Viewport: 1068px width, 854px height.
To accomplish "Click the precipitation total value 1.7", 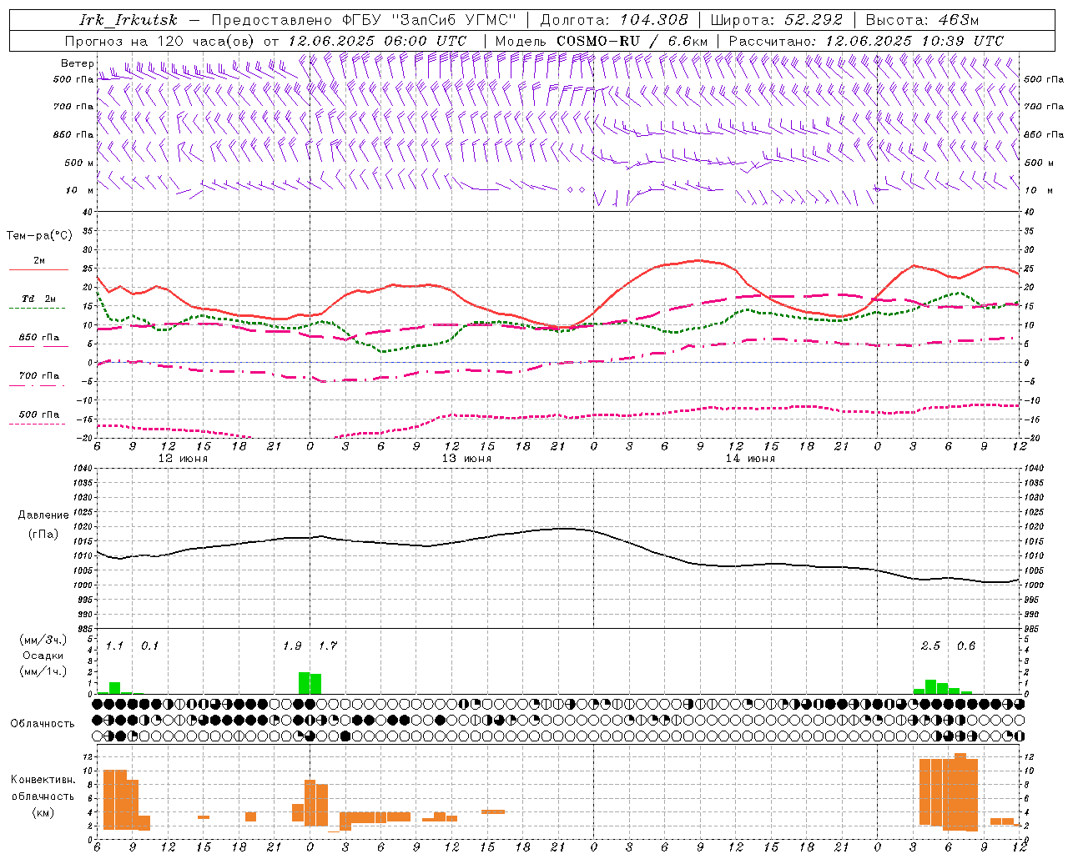I will click(328, 646).
